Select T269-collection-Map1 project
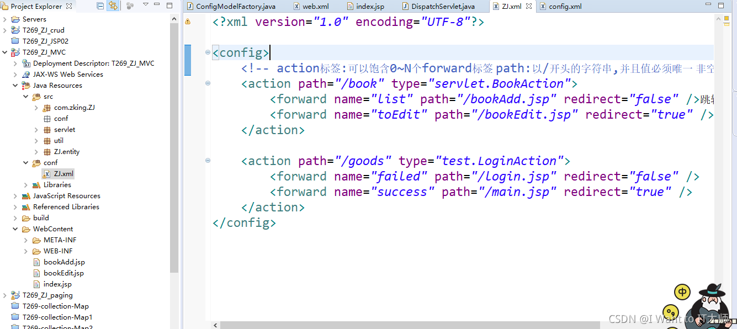Screen dimensions: 737x329 [x=57, y=317]
